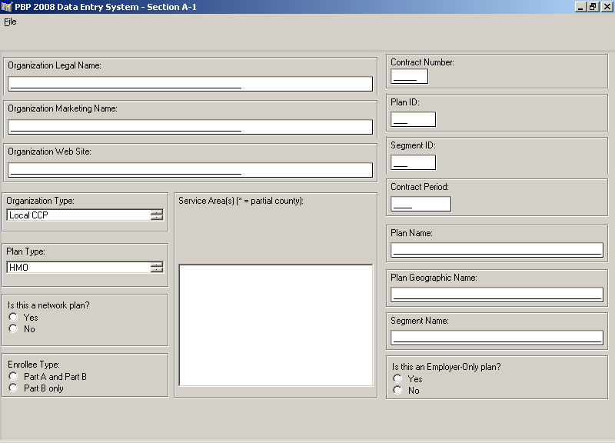Image resolution: width=615 pixels, height=443 pixels.
Task: Open the Organization Type dropdown
Action: [157, 215]
